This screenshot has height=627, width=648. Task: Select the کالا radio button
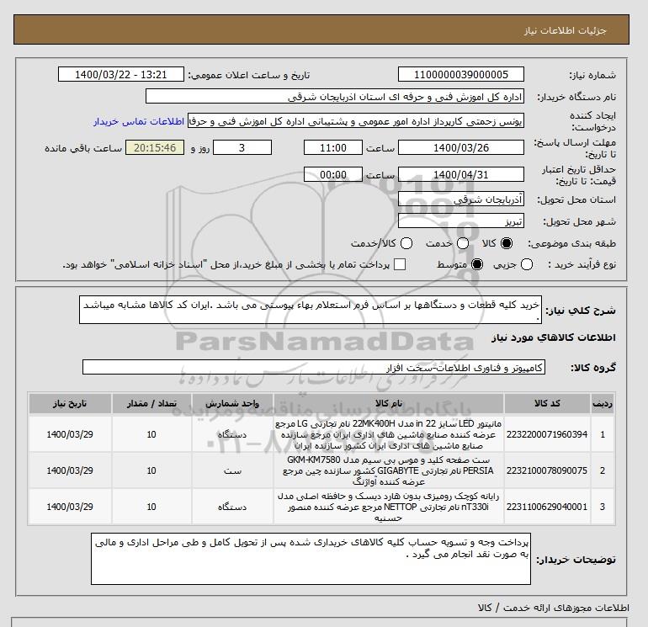507,243
